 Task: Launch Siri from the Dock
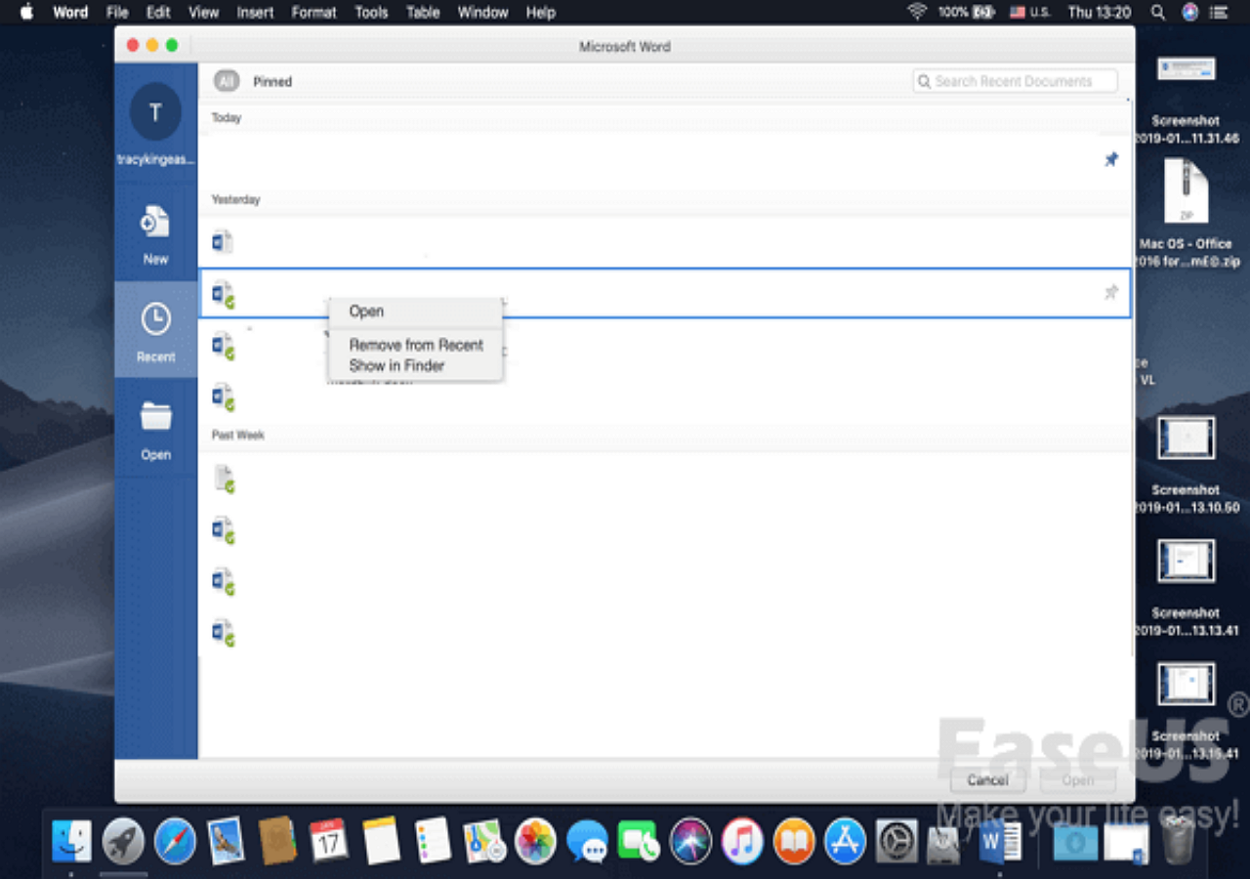coord(691,841)
